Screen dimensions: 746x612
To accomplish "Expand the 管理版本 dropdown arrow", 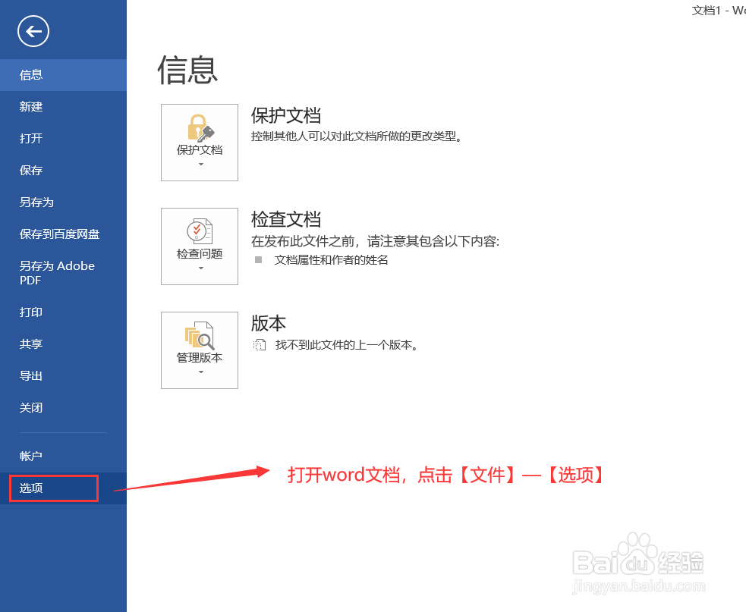I will 201,372.
